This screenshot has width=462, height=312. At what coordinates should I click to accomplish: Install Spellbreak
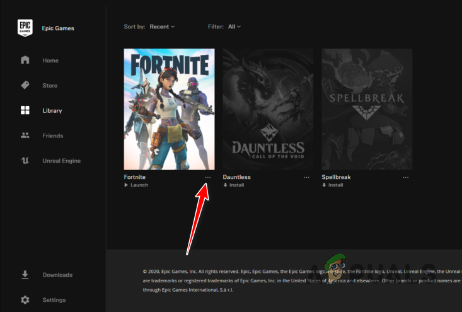[x=335, y=185]
